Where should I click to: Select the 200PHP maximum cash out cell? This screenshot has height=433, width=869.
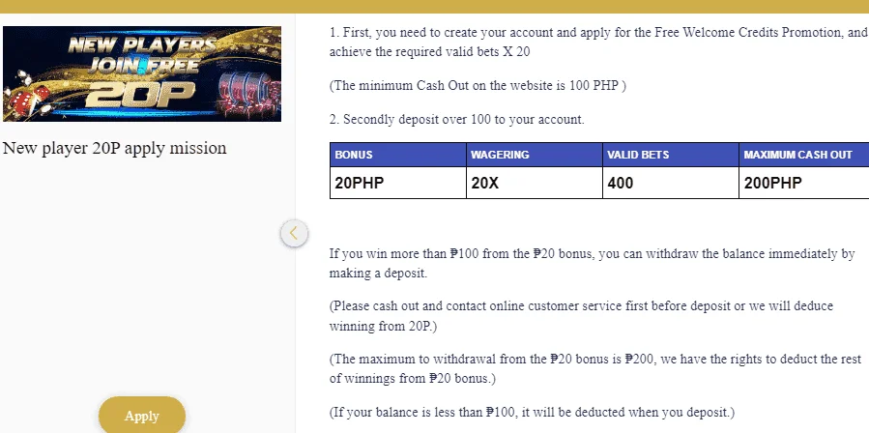[804, 183]
